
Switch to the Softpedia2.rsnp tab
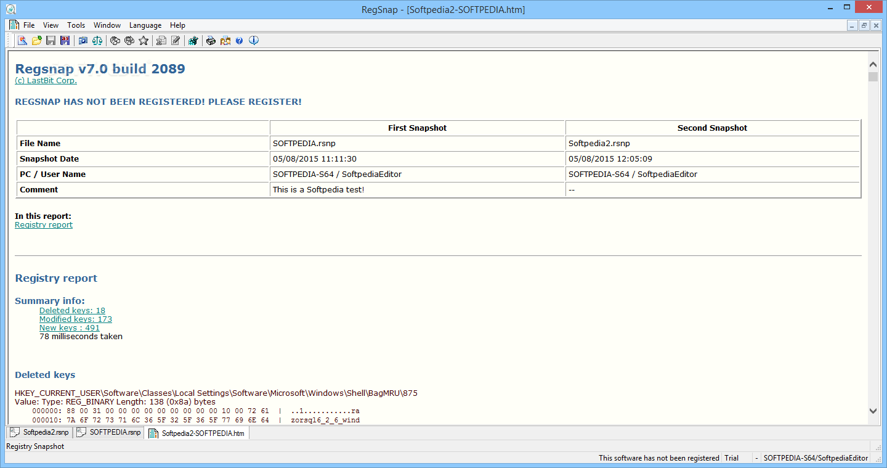(39, 432)
